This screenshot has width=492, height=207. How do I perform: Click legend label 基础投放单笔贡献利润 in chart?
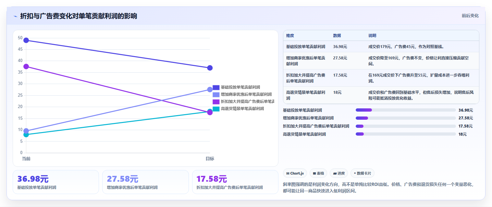click(x=240, y=87)
